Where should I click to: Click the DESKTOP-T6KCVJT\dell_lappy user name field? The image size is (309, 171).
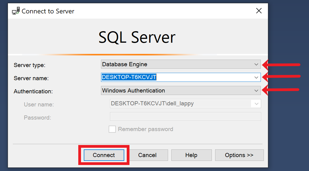(181, 103)
